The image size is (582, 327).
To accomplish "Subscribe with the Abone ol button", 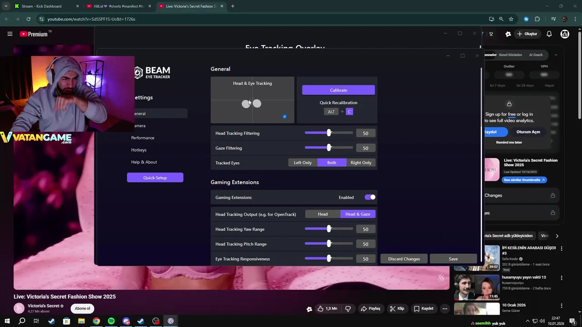I will (x=82, y=308).
